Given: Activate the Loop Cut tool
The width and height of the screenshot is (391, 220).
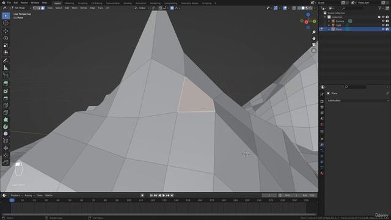Looking at the screenshot, I should [5, 105].
